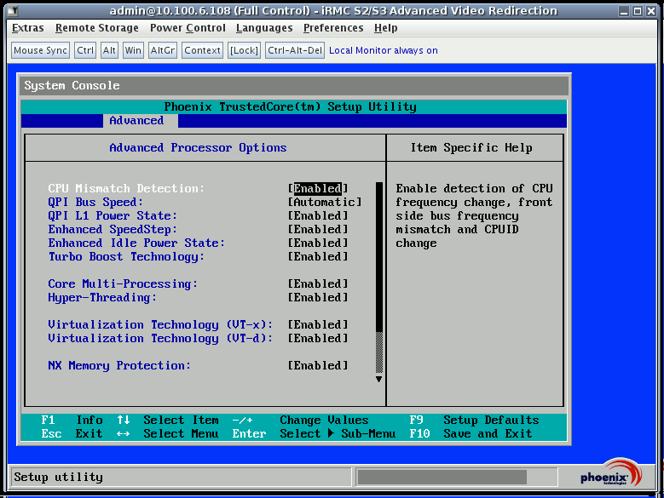Open the Languages menu
This screenshot has height=498, width=664.
(264, 28)
